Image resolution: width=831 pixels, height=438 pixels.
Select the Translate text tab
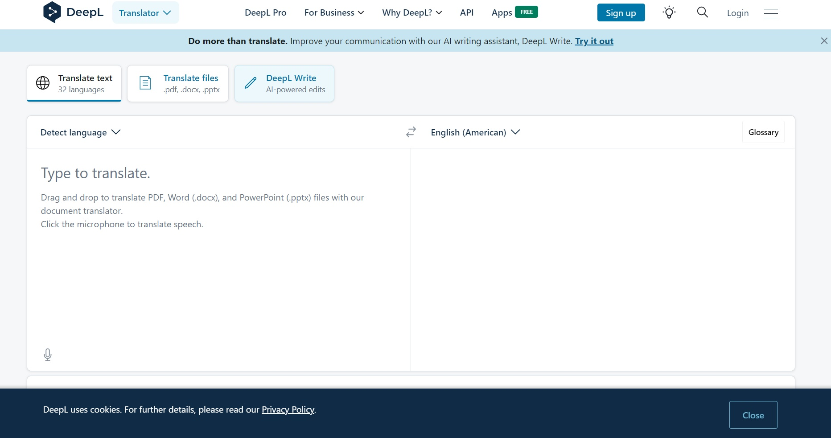[74, 83]
